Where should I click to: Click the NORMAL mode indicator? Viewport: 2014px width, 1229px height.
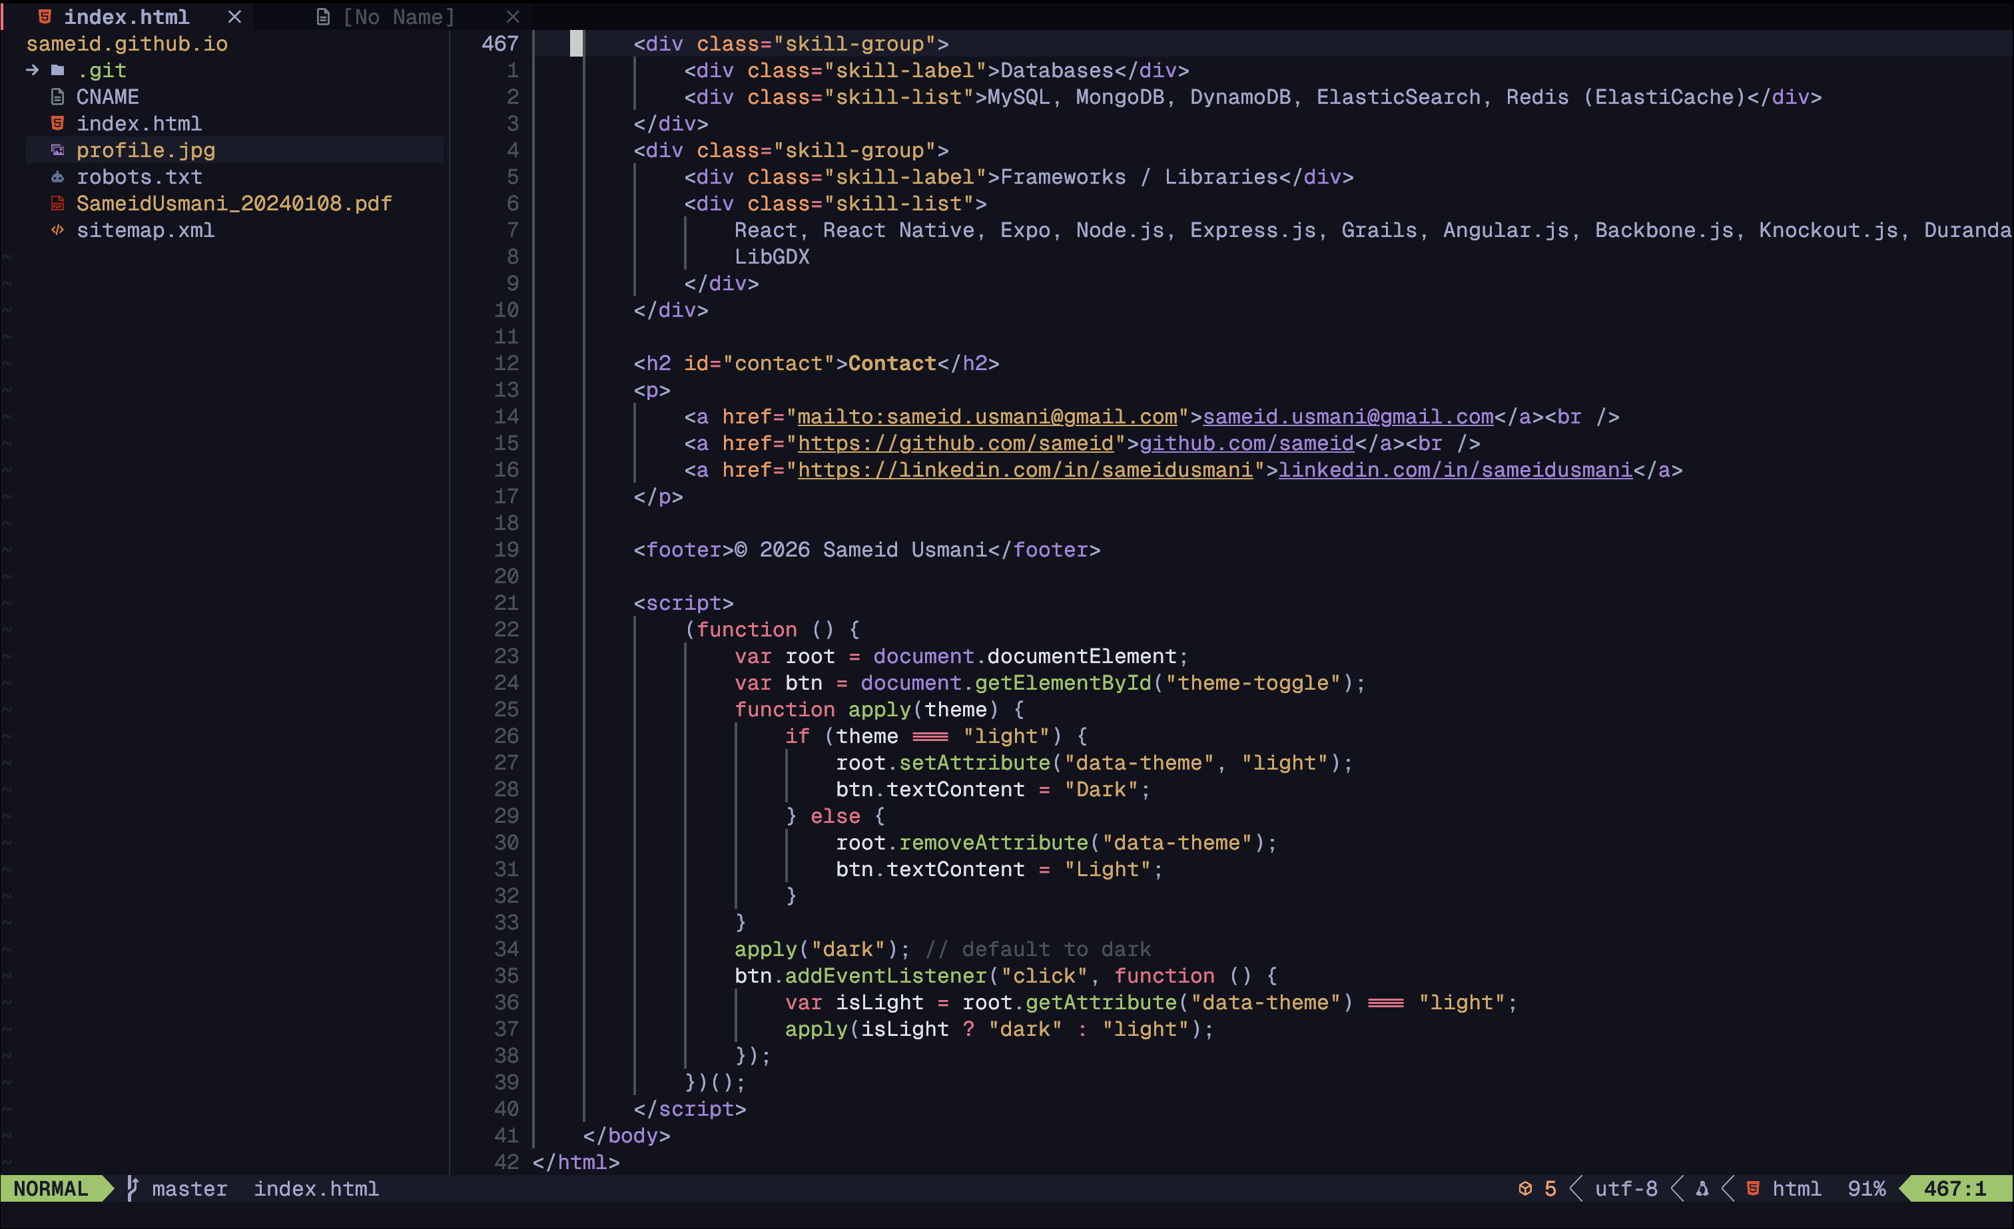coord(51,1188)
